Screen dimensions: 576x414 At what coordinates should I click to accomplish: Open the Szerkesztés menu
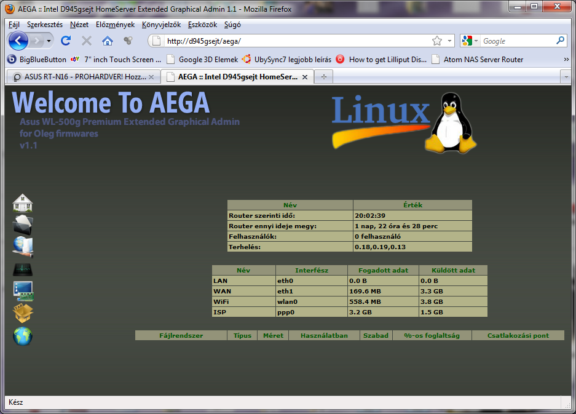(45, 25)
